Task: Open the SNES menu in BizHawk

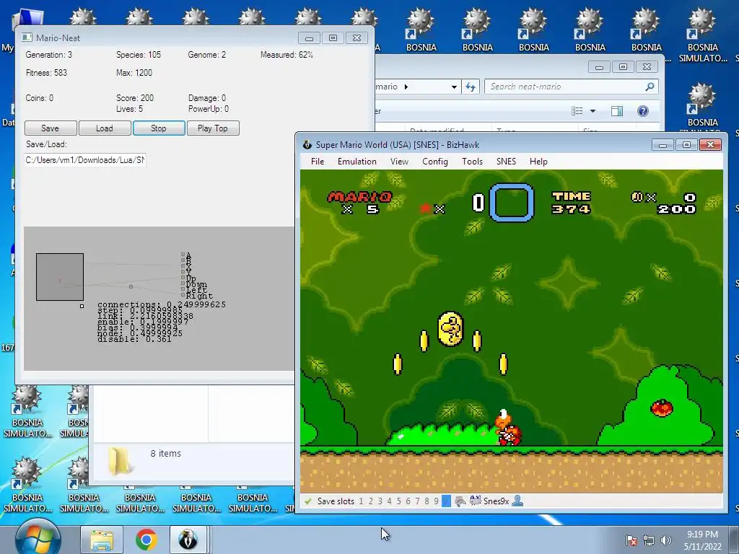Action: (x=506, y=162)
